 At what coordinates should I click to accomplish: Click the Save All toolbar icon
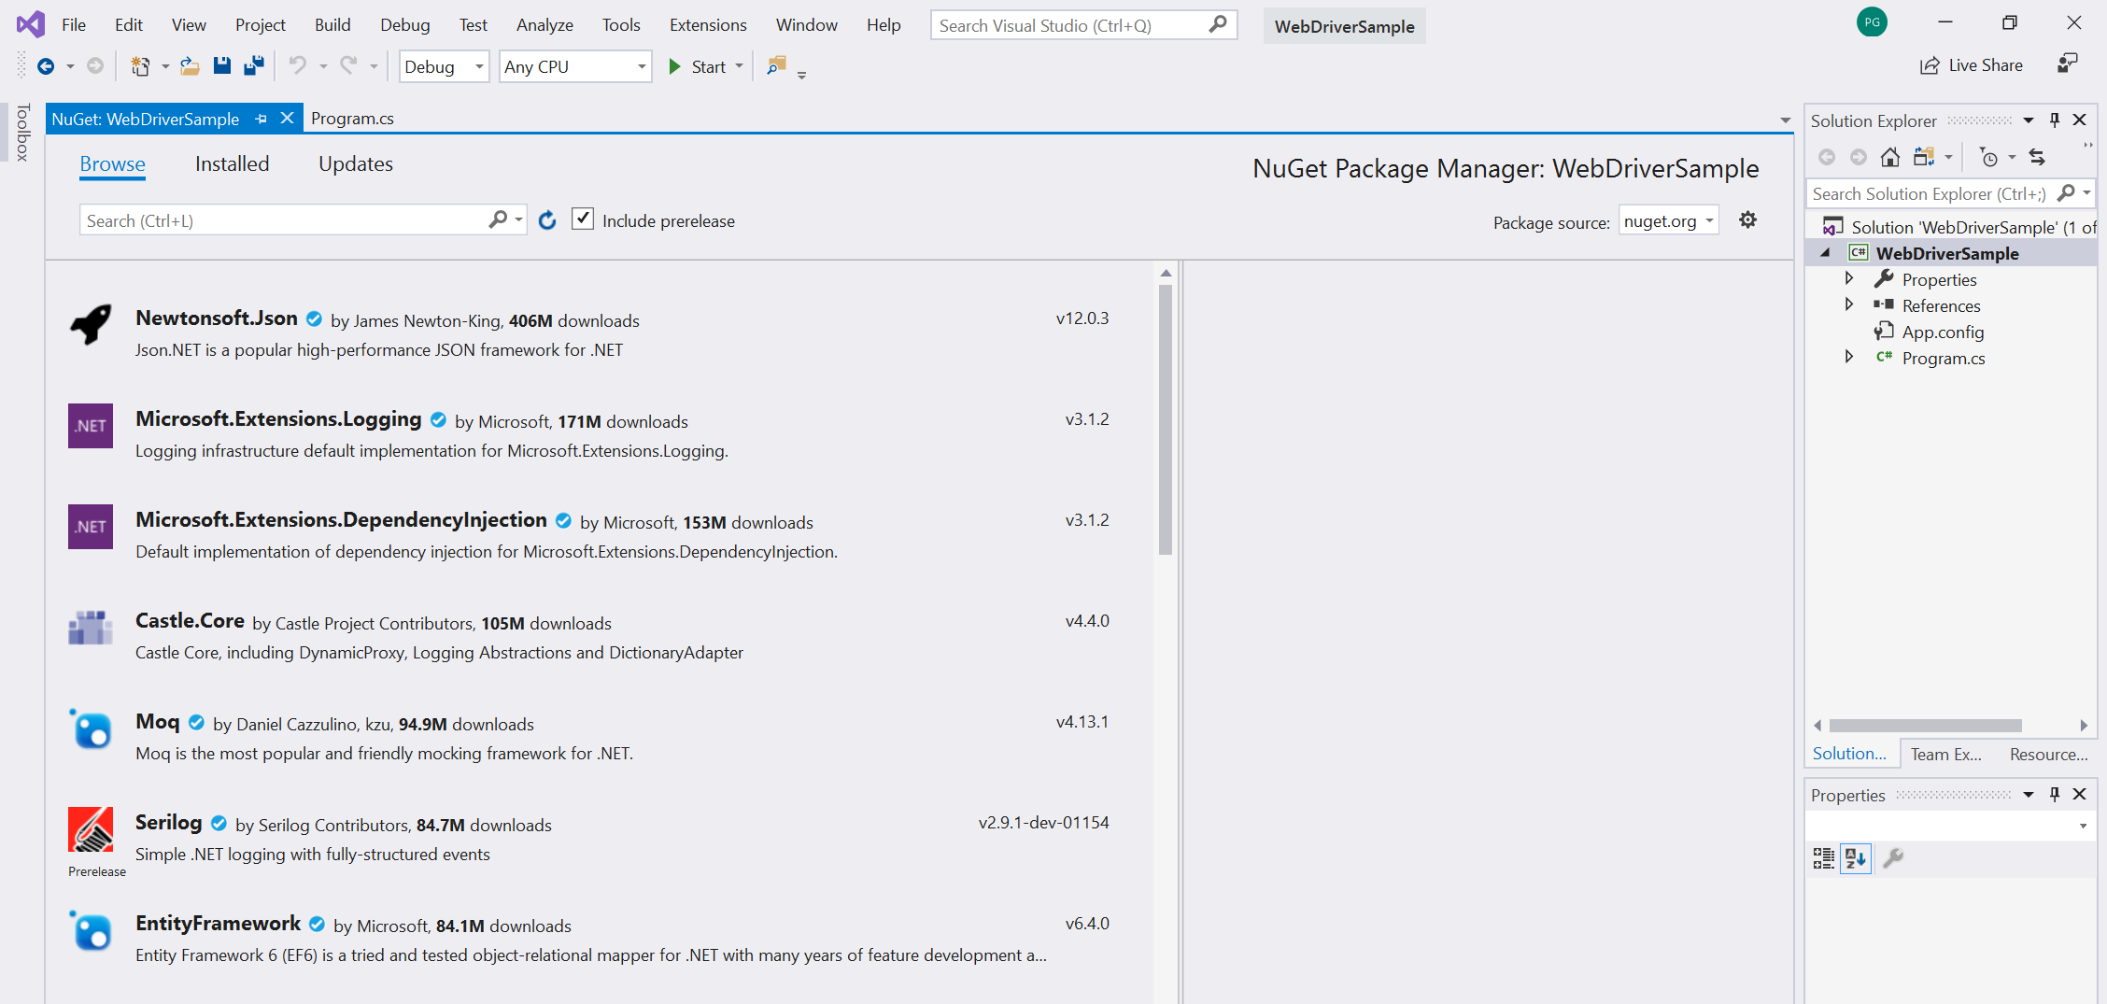coord(252,65)
